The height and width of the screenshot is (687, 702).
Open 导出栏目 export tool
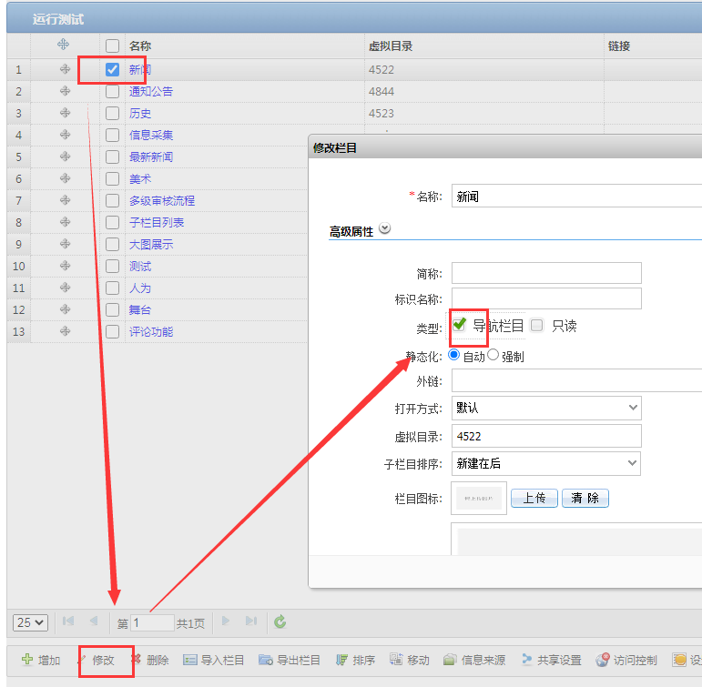pos(266,660)
